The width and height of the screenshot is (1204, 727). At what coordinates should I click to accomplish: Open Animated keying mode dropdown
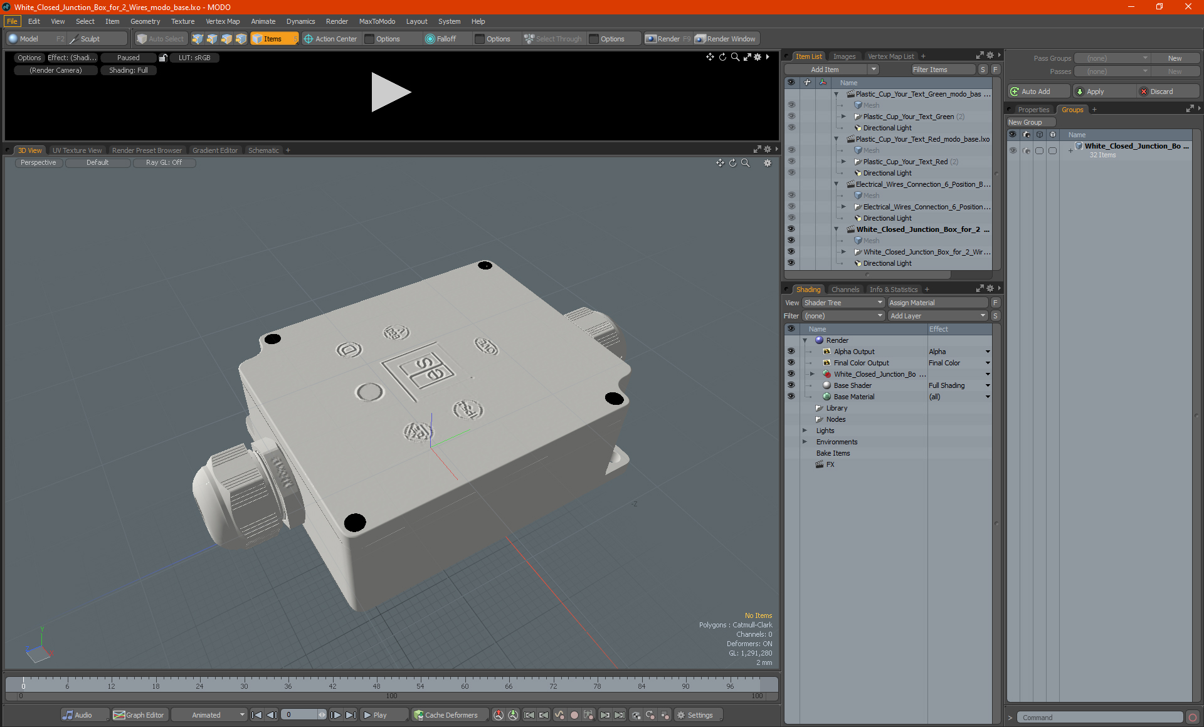click(x=209, y=715)
